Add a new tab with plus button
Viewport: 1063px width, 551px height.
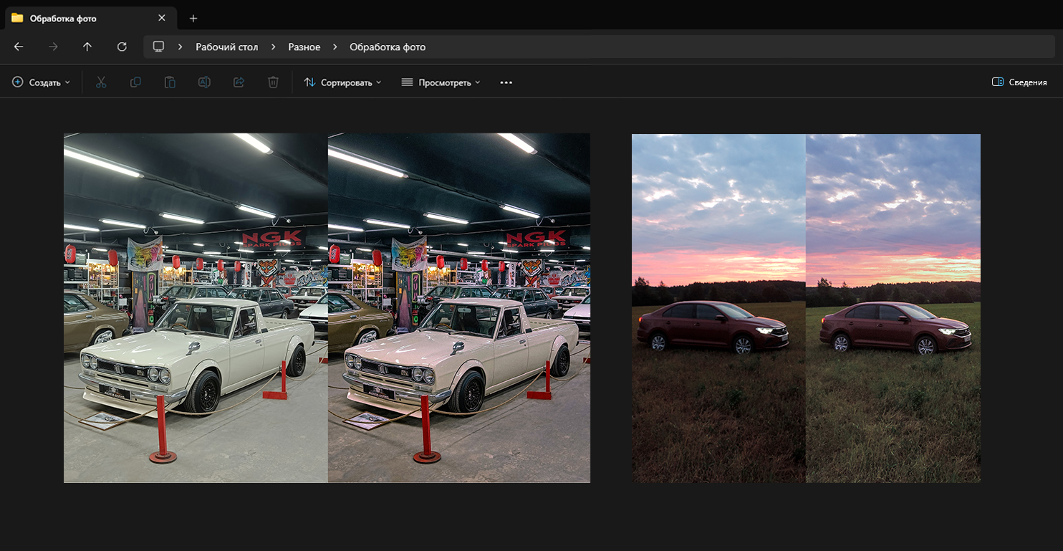pos(193,18)
